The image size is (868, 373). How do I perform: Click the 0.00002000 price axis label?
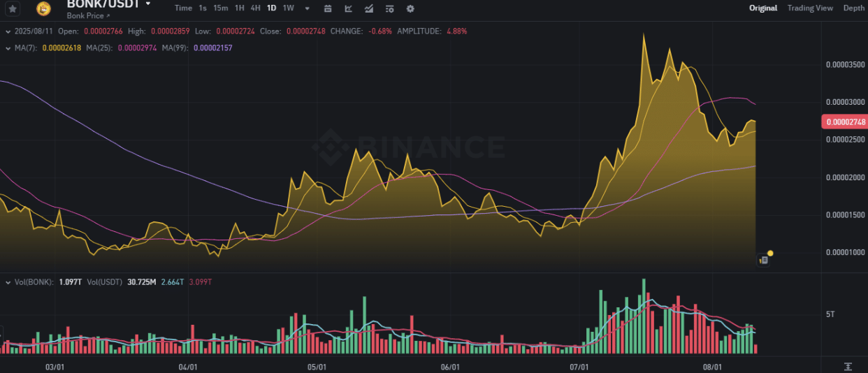(x=846, y=177)
